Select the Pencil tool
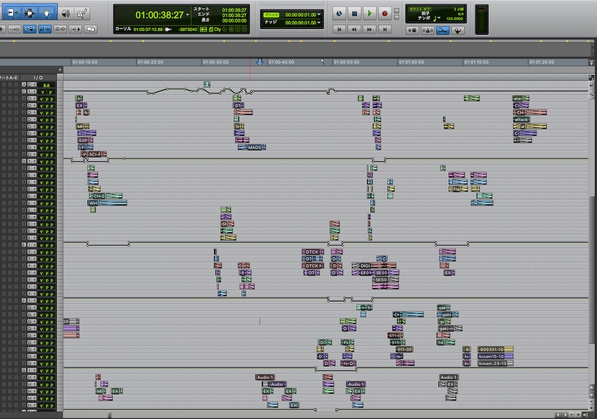This screenshot has height=419, width=597. click(82, 12)
